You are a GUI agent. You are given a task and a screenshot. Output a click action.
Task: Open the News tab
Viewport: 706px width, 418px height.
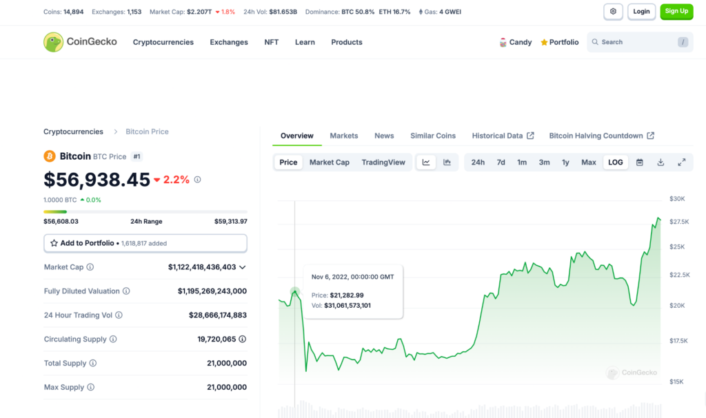[384, 136]
